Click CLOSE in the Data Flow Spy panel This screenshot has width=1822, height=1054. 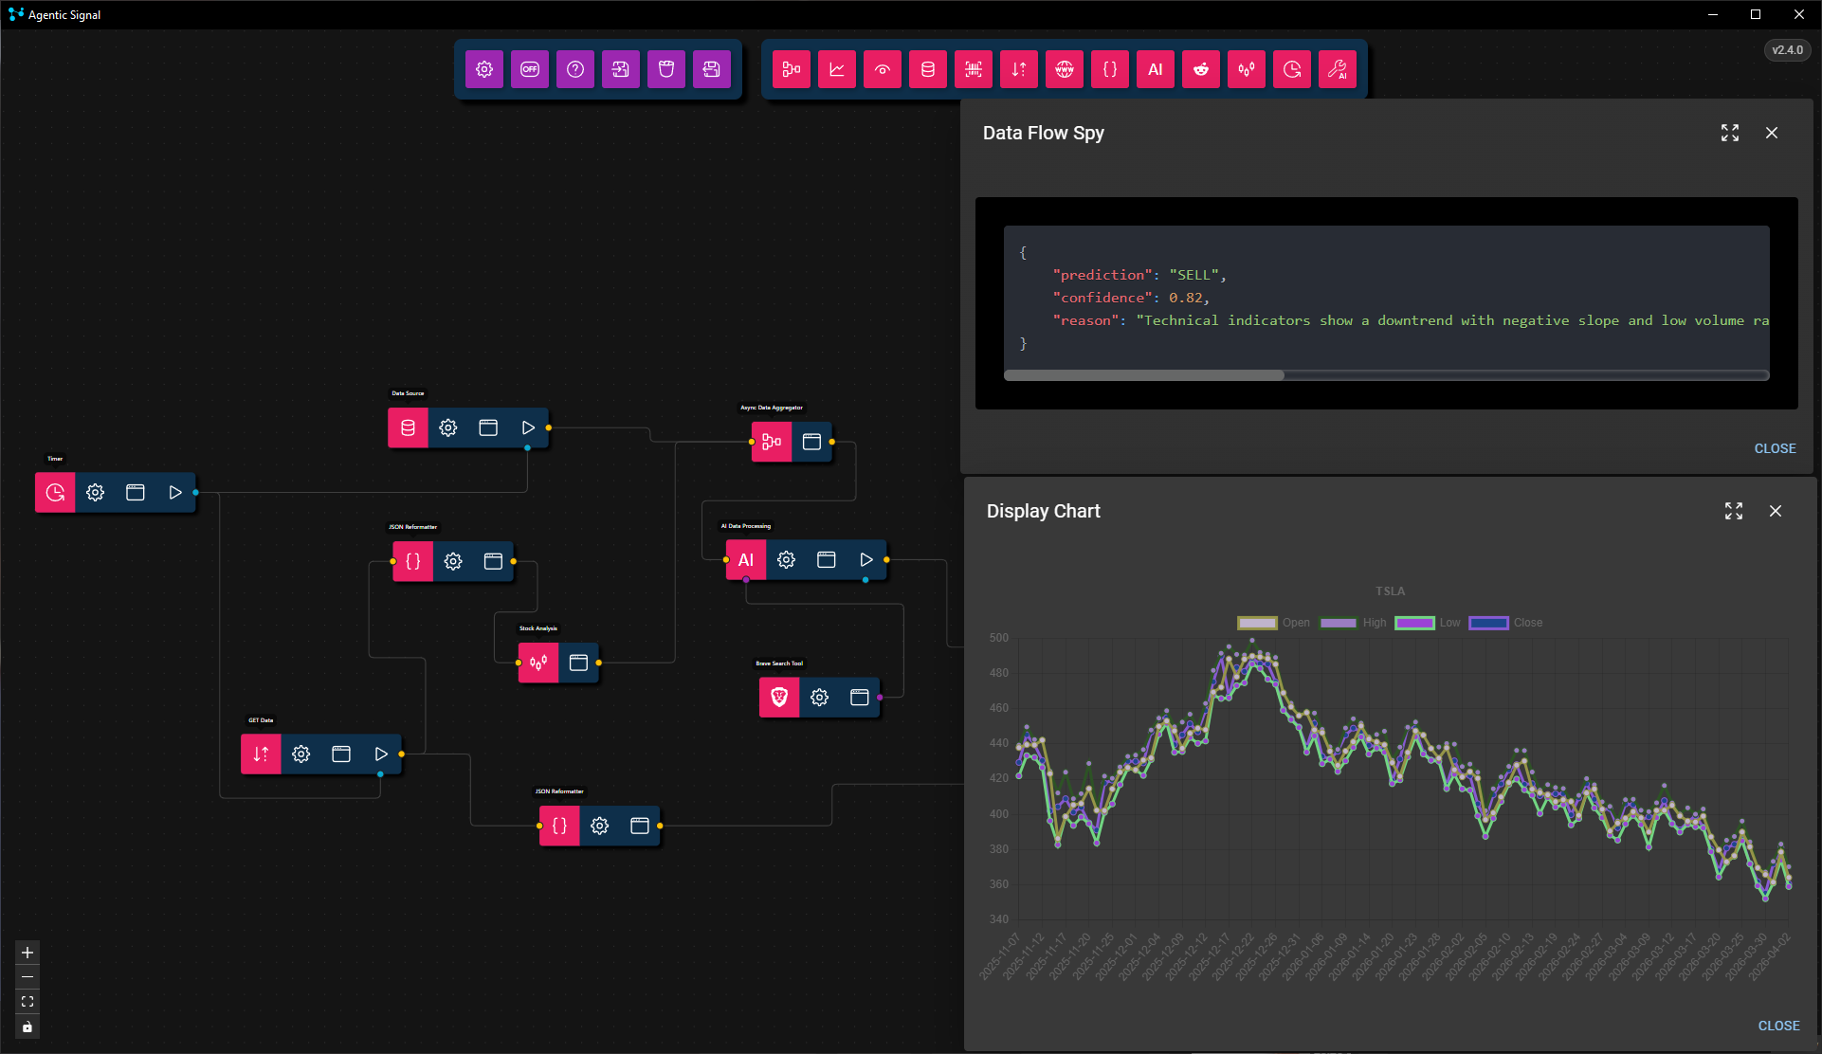tap(1774, 448)
